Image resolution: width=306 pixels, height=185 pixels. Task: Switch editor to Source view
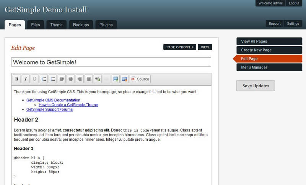(x=140, y=79)
